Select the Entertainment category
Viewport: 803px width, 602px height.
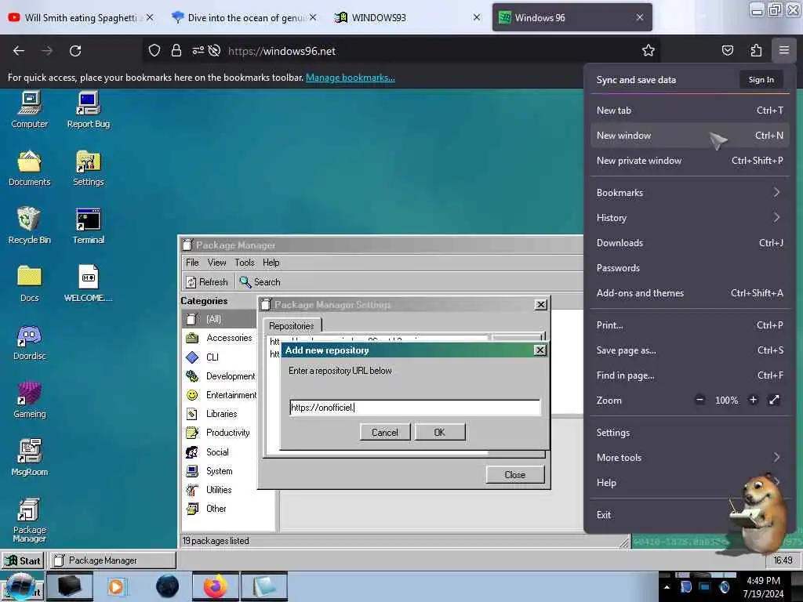pos(220,395)
